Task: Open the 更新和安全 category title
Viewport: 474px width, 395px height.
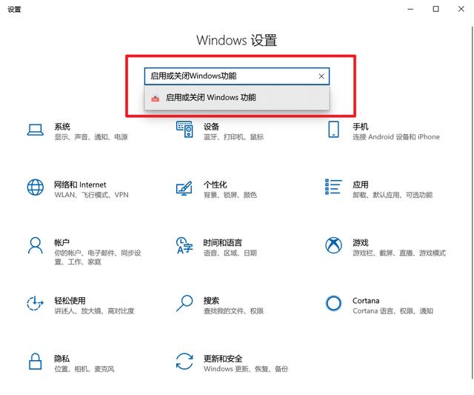Action: [x=222, y=359]
